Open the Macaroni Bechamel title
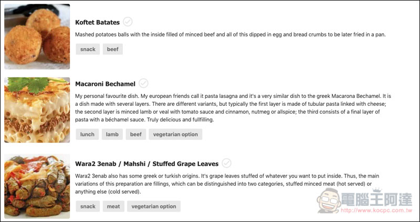This screenshot has height=222, width=420. (x=106, y=84)
